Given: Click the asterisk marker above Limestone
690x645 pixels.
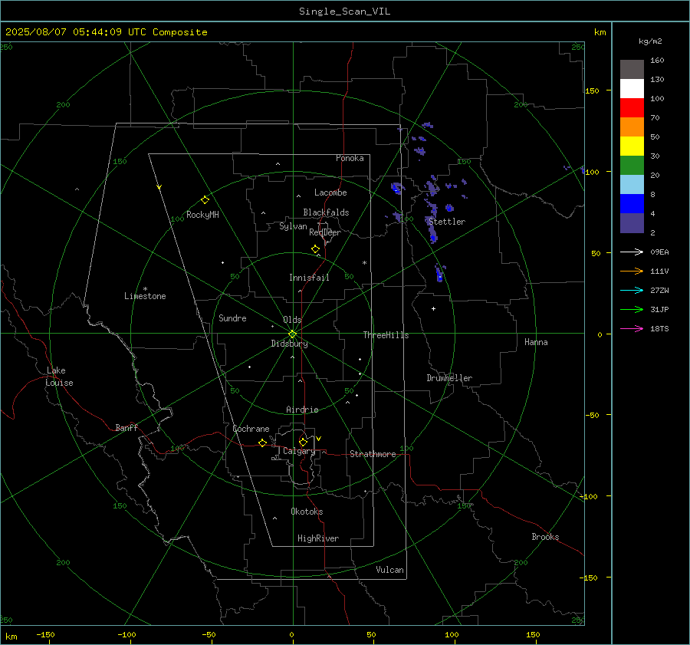Looking at the screenshot, I should tap(145, 289).
